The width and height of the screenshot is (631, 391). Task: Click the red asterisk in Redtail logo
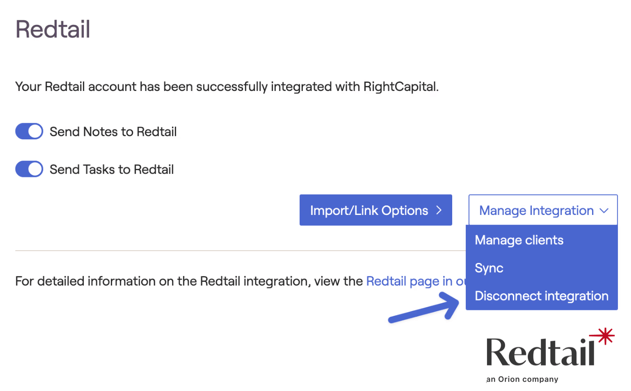click(x=605, y=336)
